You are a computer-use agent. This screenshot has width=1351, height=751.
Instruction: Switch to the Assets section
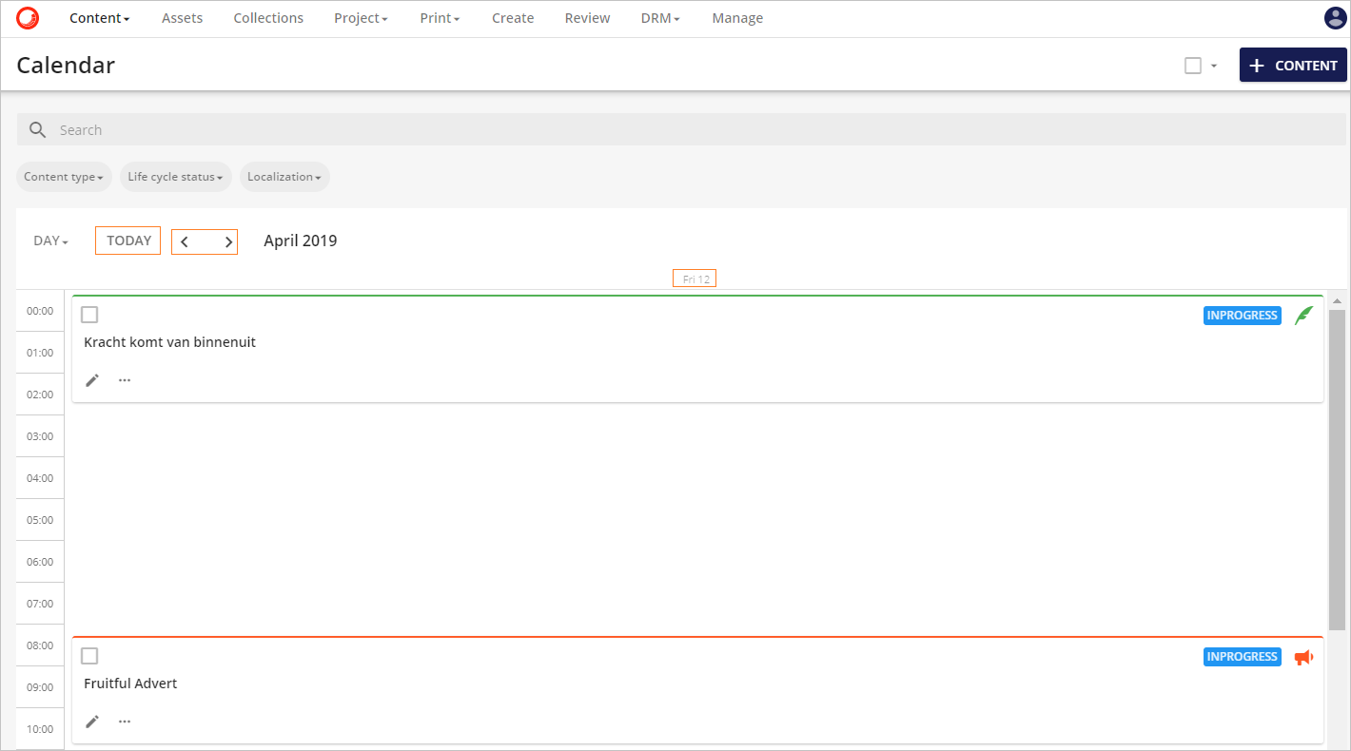(182, 17)
